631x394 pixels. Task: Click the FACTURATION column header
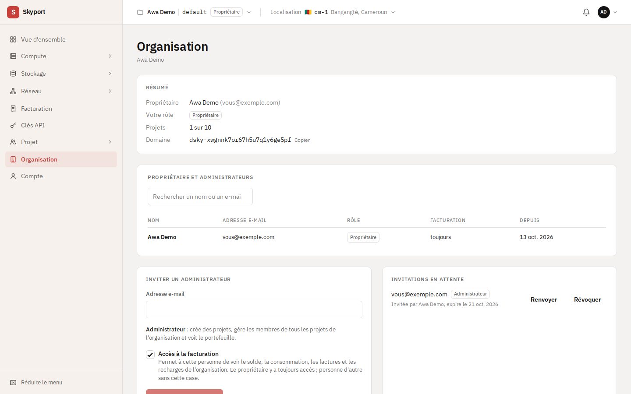(448, 220)
